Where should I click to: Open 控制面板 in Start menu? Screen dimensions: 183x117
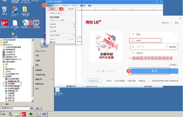(x=39, y=70)
